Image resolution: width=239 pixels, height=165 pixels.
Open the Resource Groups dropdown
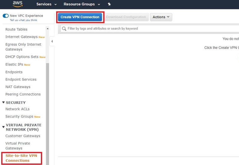82,4
